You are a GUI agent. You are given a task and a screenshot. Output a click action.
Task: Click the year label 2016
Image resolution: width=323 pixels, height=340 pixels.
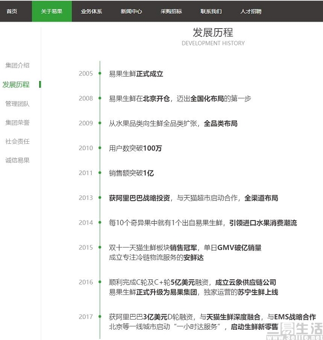point(86,282)
